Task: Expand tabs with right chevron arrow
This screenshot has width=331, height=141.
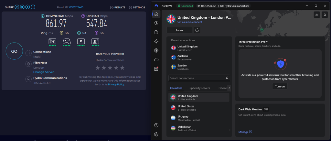Action: (x=229, y=88)
